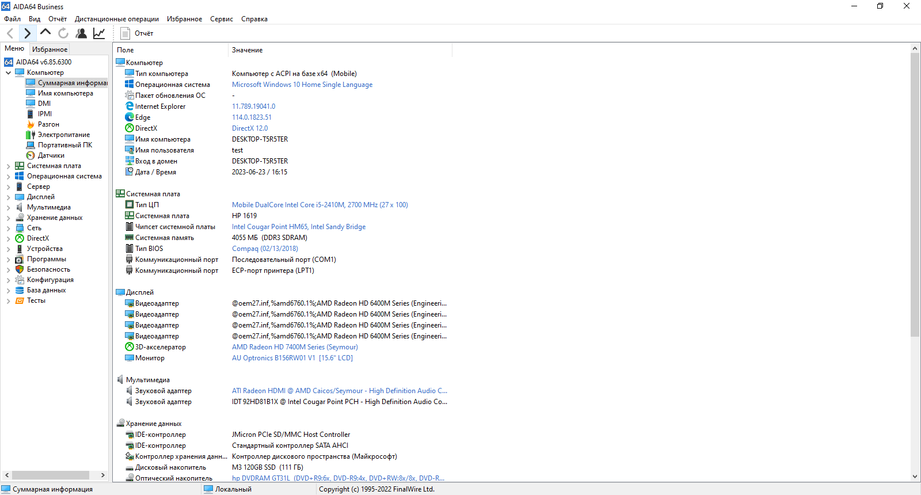Viewport: 921px width, 495px height.
Task: Open the graph chart icon in toolbar
Action: (99, 33)
